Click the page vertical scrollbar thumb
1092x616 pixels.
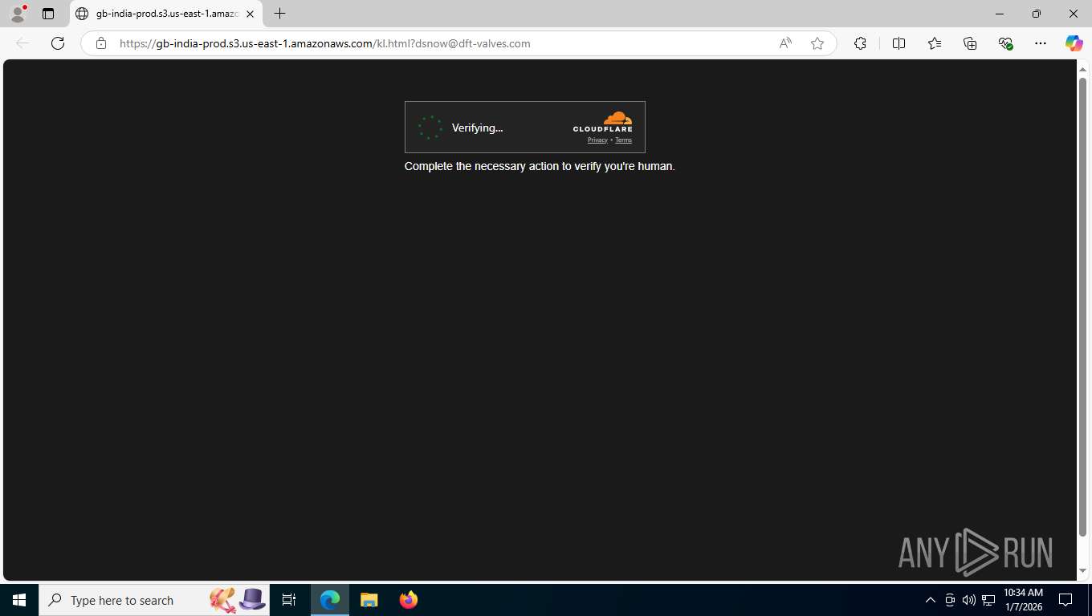tap(1082, 306)
